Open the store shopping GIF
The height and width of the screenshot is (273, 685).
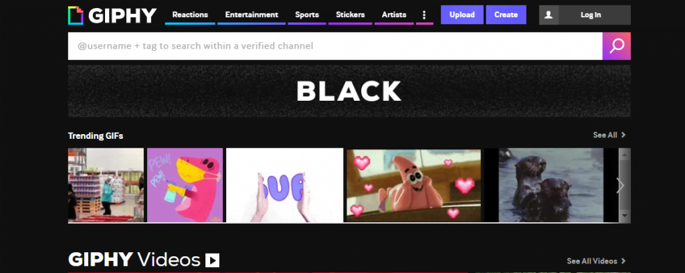[x=106, y=186]
